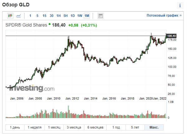Click the +0,58 change value
The width and height of the screenshot is (187, 136).
[x=73, y=25]
